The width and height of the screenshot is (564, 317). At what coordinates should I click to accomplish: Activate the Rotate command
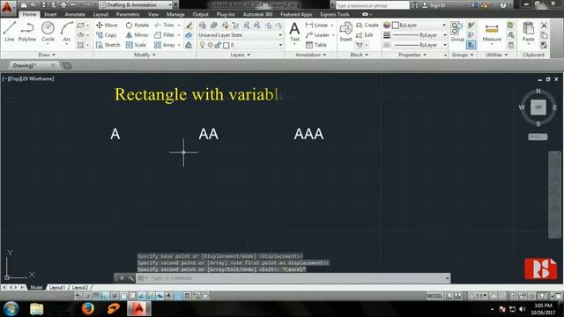coord(137,26)
